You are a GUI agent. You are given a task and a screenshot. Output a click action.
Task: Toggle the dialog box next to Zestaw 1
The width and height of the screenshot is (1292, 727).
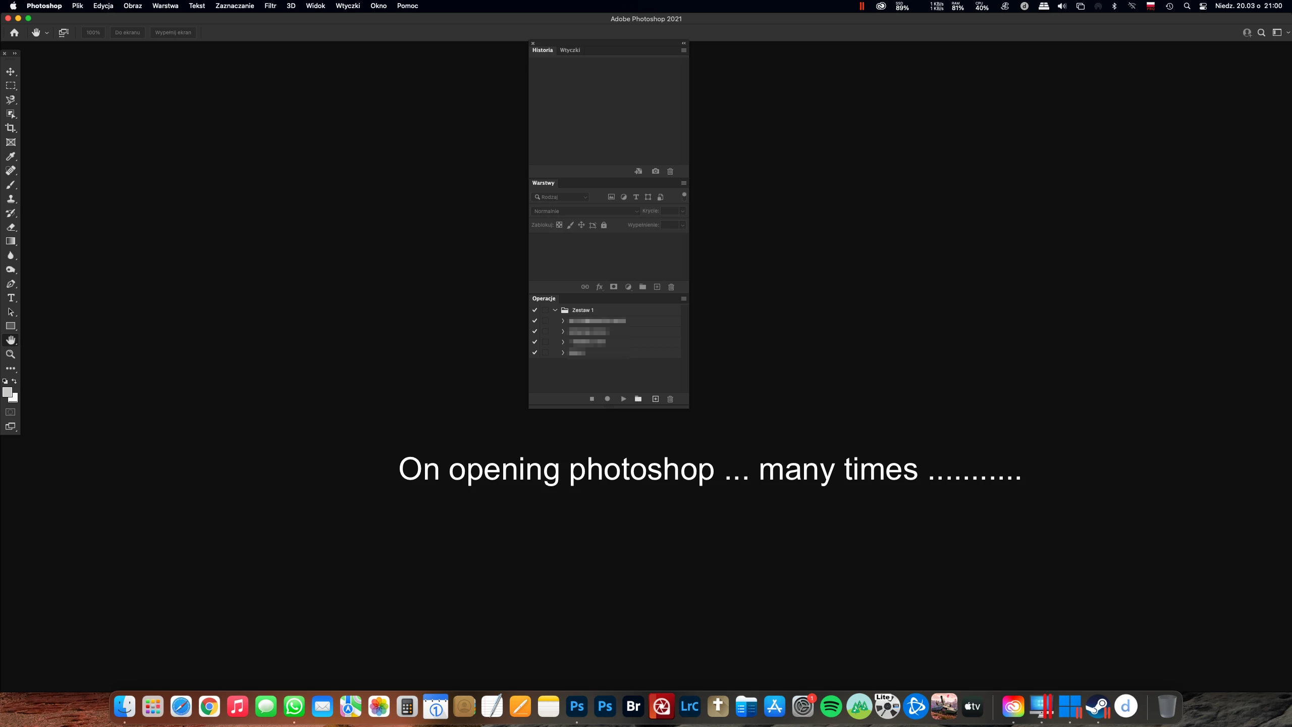(x=545, y=310)
